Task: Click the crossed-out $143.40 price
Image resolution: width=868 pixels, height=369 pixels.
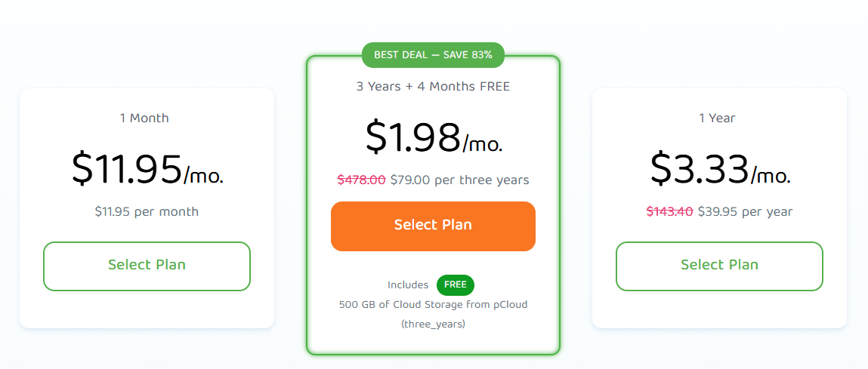Action: (x=669, y=212)
